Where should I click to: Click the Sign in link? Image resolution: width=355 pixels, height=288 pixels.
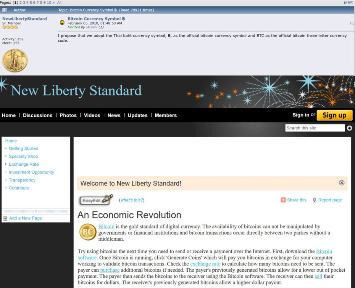coord(301,115)
